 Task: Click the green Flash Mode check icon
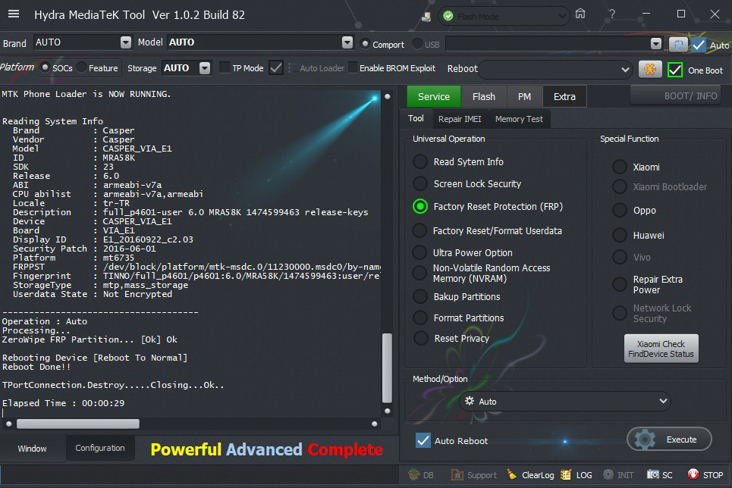pos(448,17)
